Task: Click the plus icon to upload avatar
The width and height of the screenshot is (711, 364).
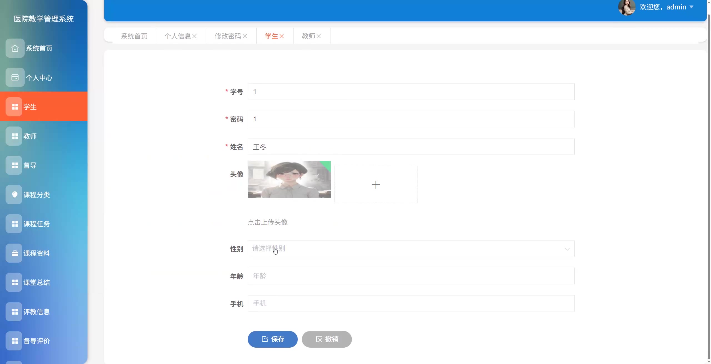Action: click(376, 184)
